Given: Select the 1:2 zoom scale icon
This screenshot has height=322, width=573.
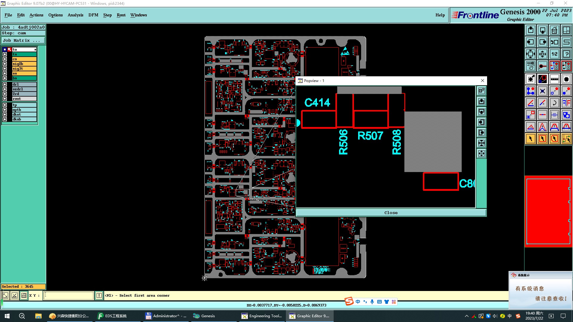Looking at the screenshot, I should point(554,54).
